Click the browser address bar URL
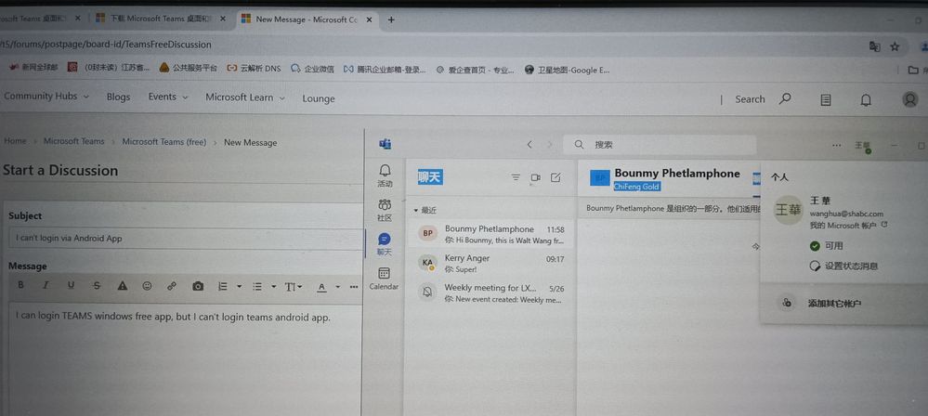The image size is (928, 416). point(105,45)
